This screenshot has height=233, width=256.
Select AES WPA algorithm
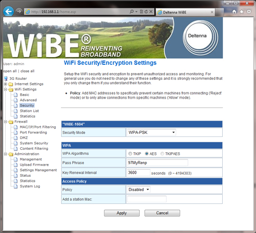tap(146, 154)
